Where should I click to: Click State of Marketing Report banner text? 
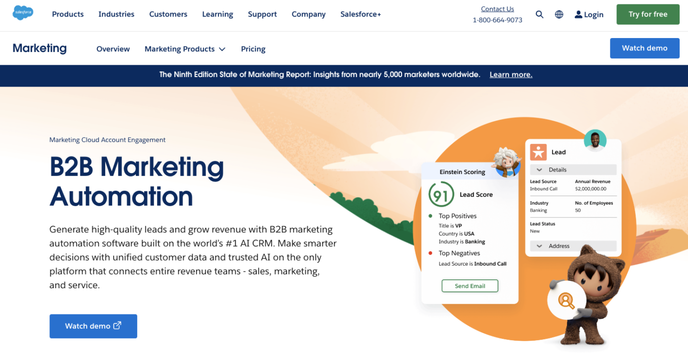click(320, 75)
